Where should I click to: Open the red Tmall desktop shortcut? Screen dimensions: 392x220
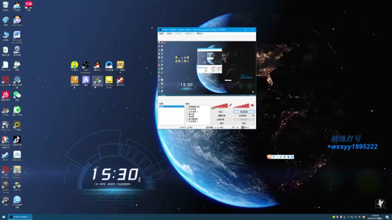click(x=28, y=5)
